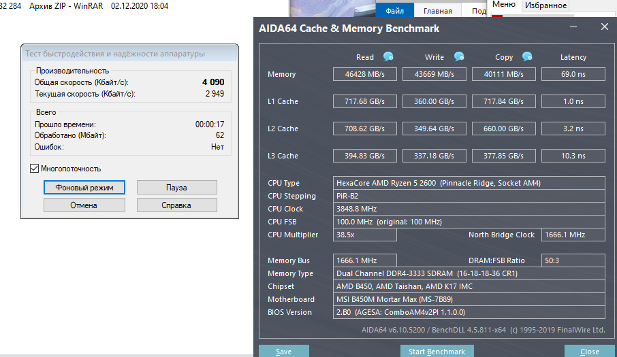
Task: Click the Общая скорость value 4 090
Action: click(x=213, y=82)
